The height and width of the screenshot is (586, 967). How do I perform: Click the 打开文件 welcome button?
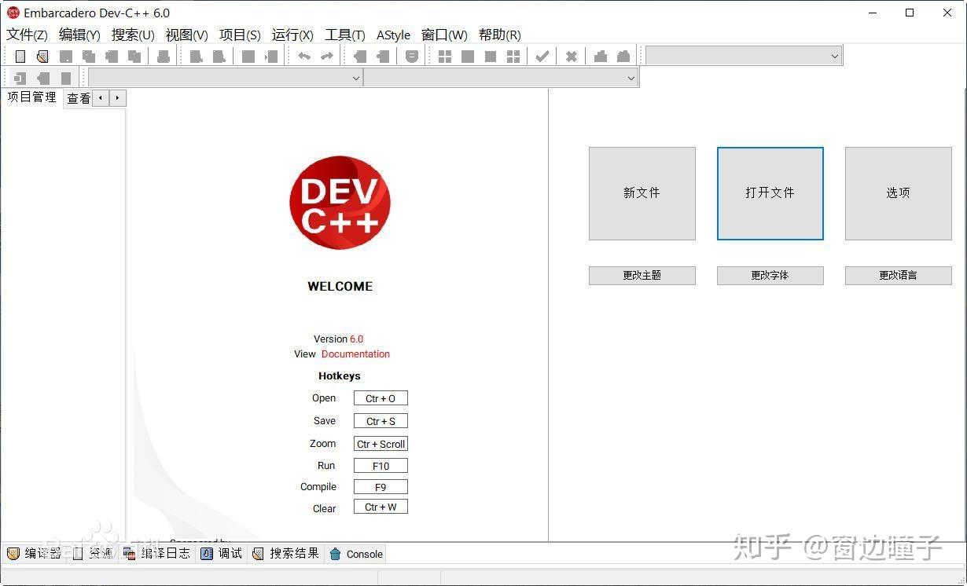click(770, 193)
